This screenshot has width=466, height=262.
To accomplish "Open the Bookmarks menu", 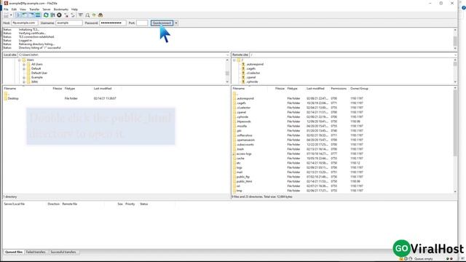I will (61, 9).
